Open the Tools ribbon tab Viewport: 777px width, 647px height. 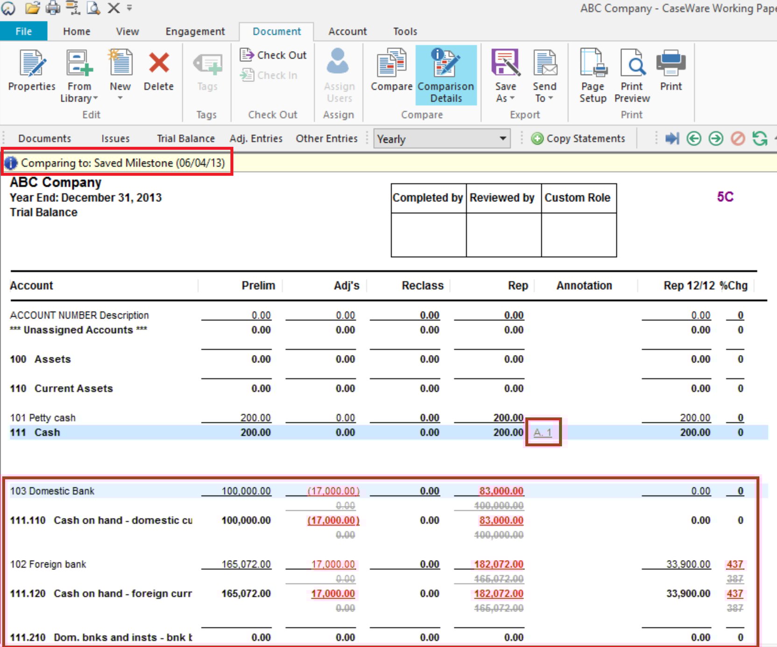coord(404,31)
